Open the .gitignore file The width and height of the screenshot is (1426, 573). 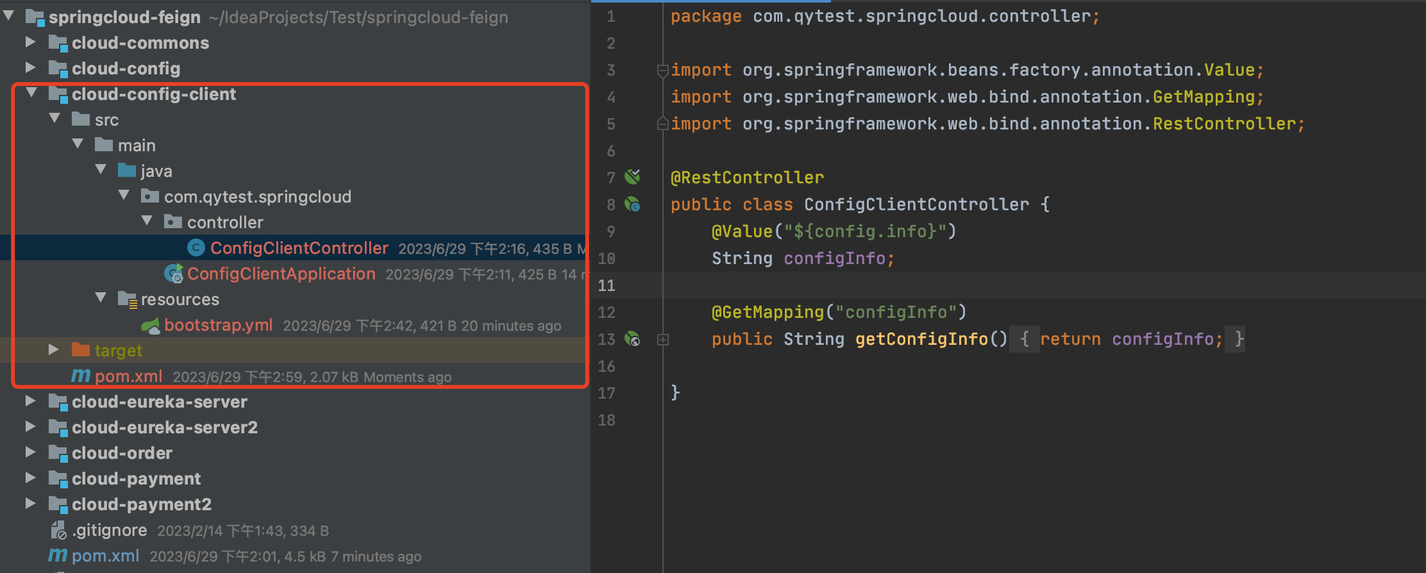(x=110, y=530)
